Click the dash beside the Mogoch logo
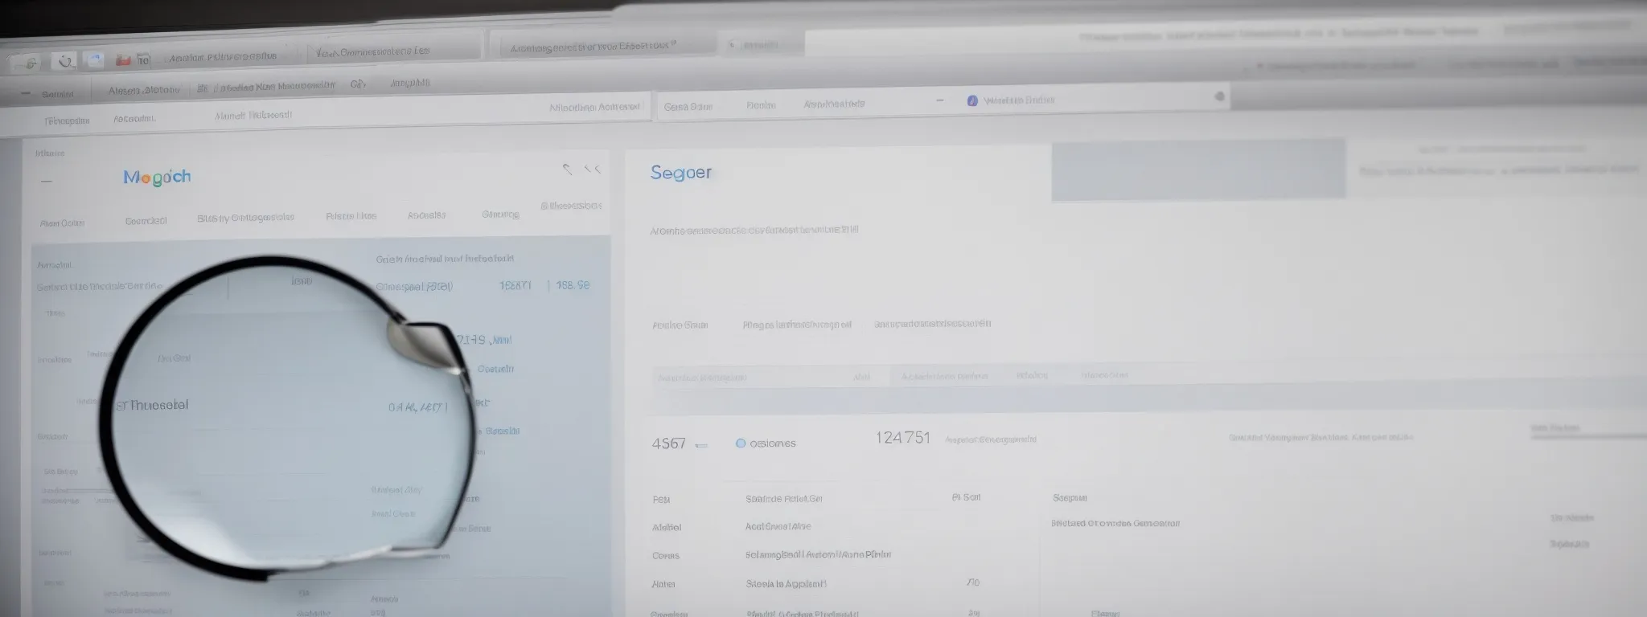The image size is (1647, 617). pos(47,181)
